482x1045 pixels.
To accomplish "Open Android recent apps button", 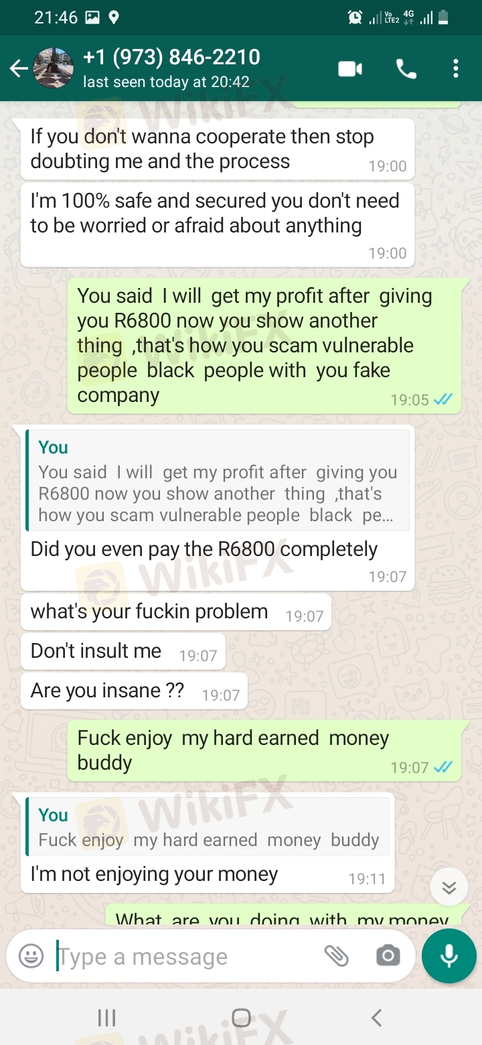I will [106, 1018].
